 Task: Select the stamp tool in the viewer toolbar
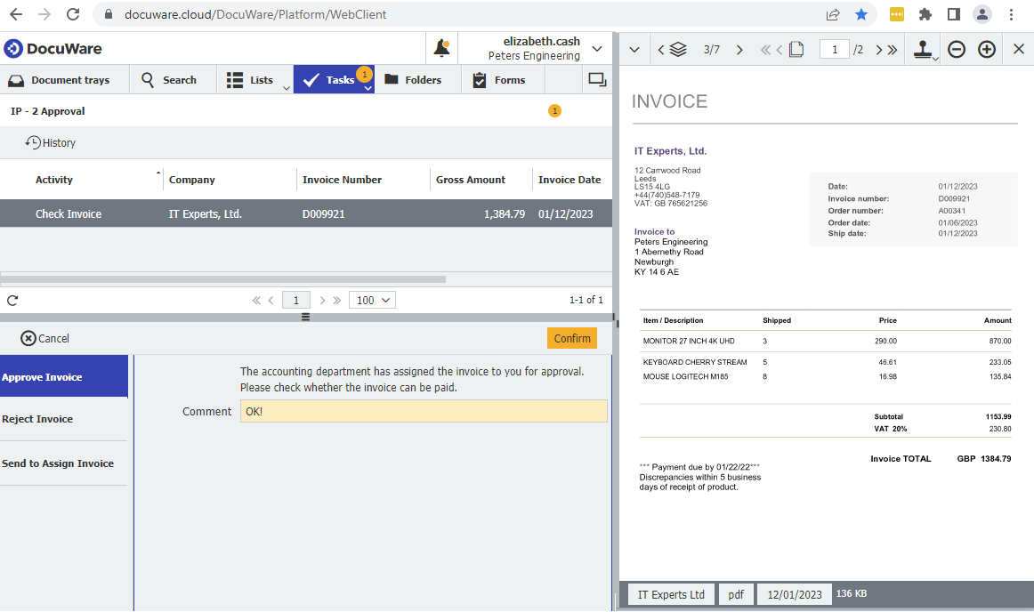(924, 49)
